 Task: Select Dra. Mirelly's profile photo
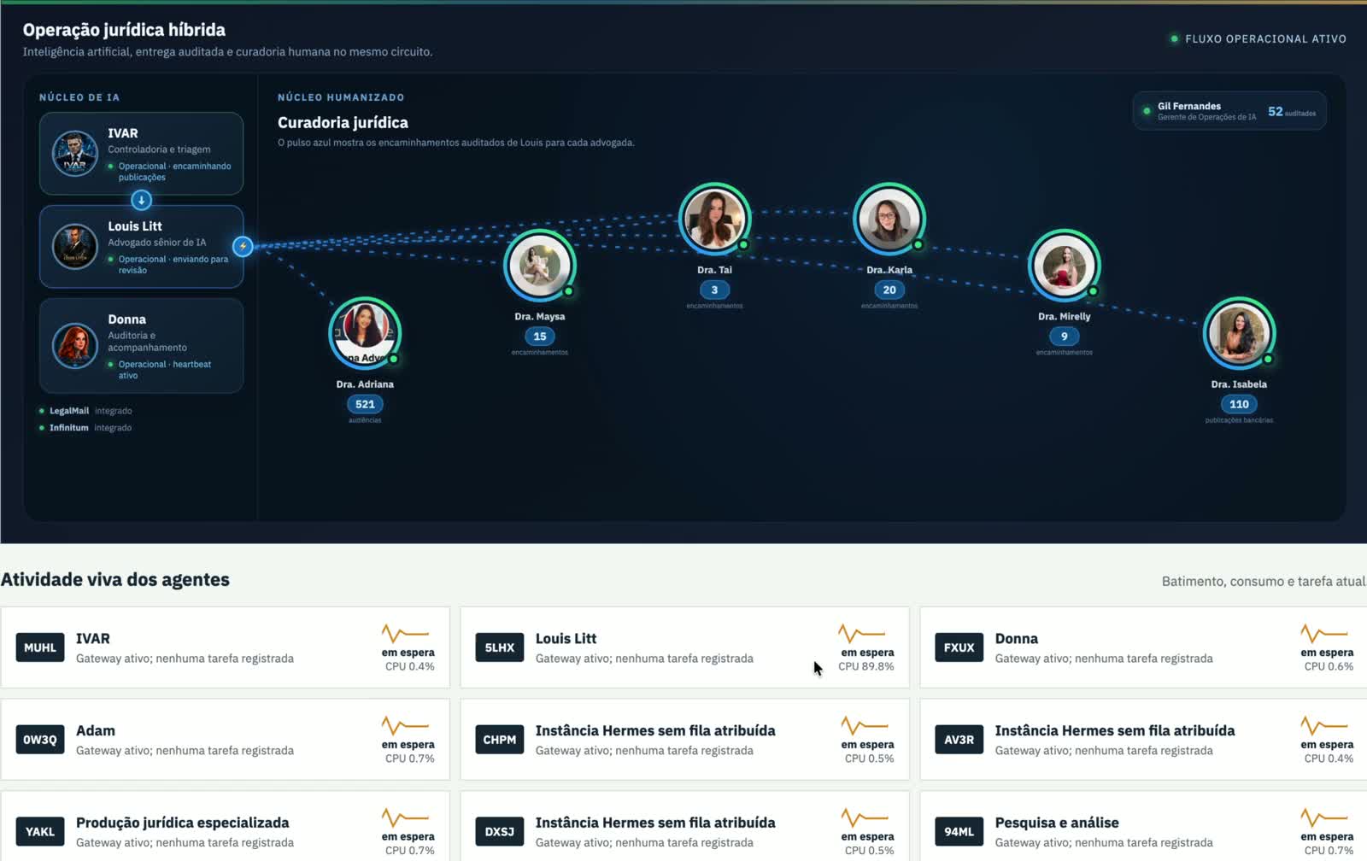click(1064, 266)
